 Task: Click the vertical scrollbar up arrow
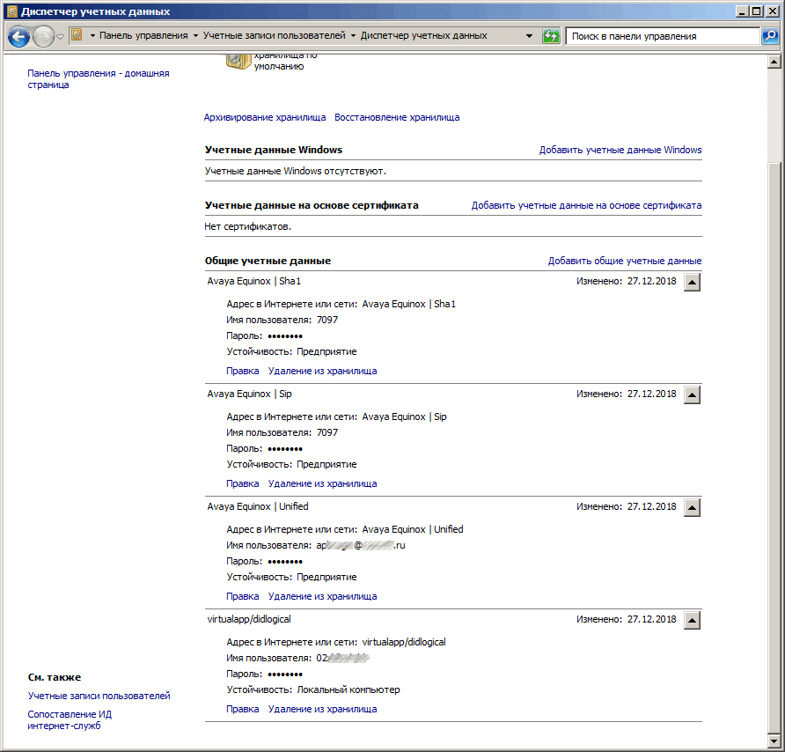[774, 63]
